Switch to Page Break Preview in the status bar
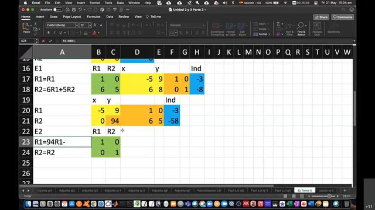The width and height of the screenshot is (375, 210). [x=302, y=196]
